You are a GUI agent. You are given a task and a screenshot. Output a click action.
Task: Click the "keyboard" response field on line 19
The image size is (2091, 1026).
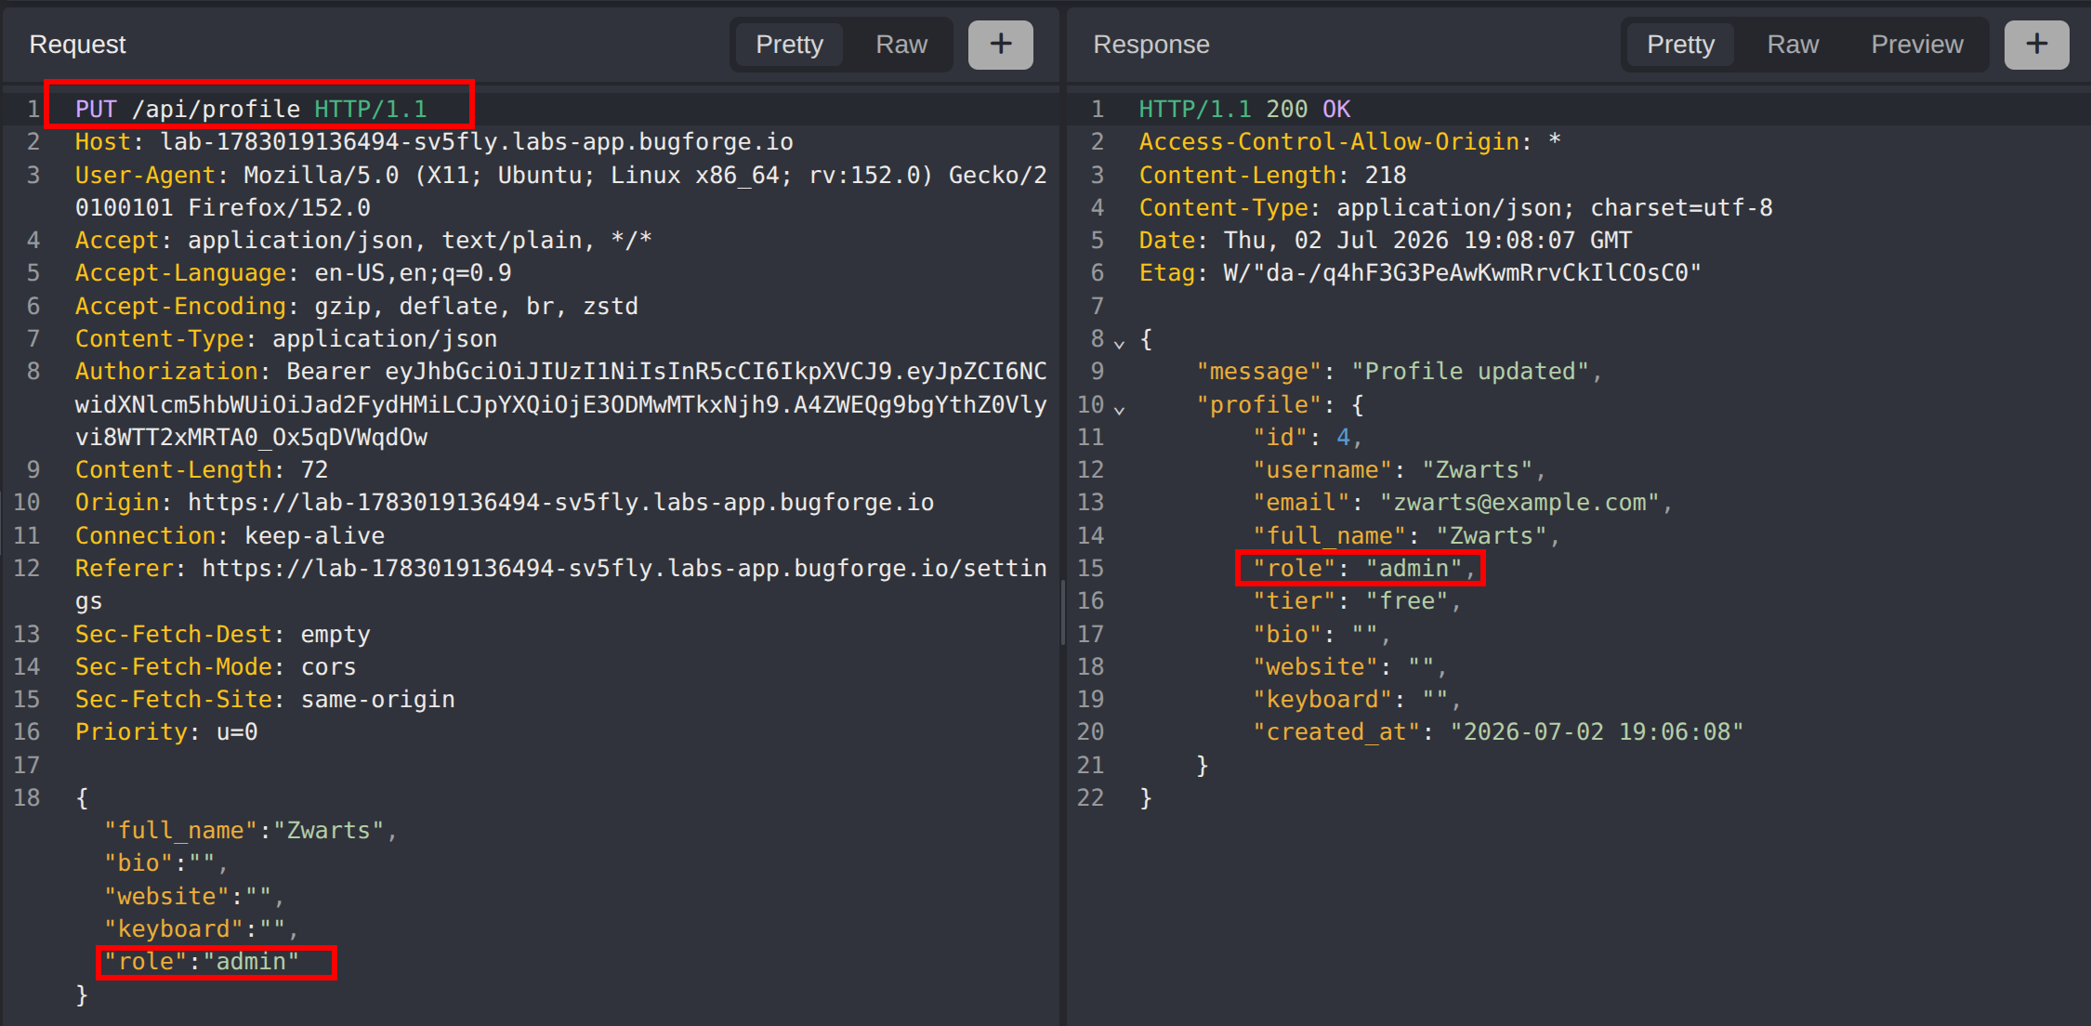[x=1358, y=699]
